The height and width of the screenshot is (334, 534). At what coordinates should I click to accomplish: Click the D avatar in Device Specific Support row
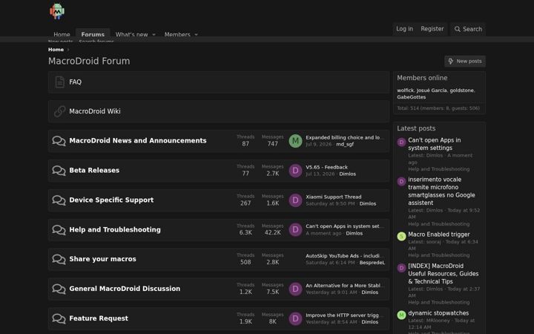295,200
